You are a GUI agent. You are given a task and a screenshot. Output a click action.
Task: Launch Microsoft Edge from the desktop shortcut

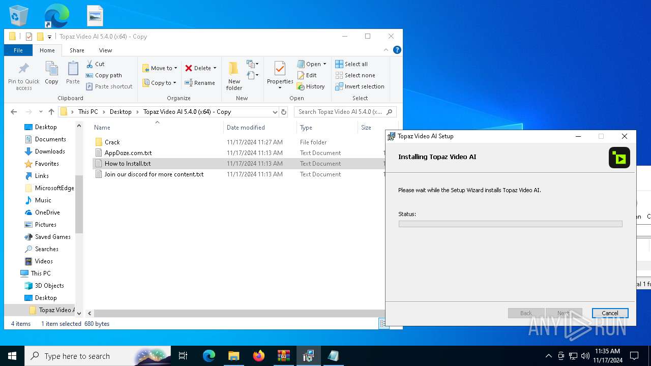56,15
